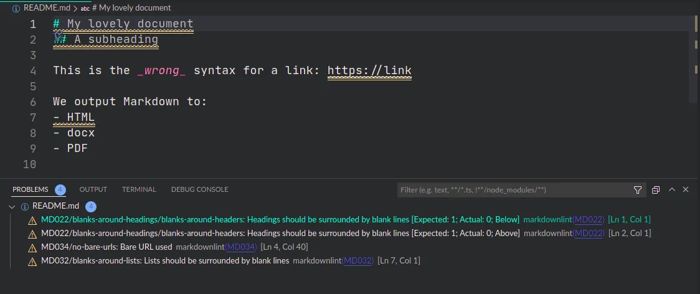
Task: Maximize the panel with the up chevron
Action: click(x=671, y=190)
